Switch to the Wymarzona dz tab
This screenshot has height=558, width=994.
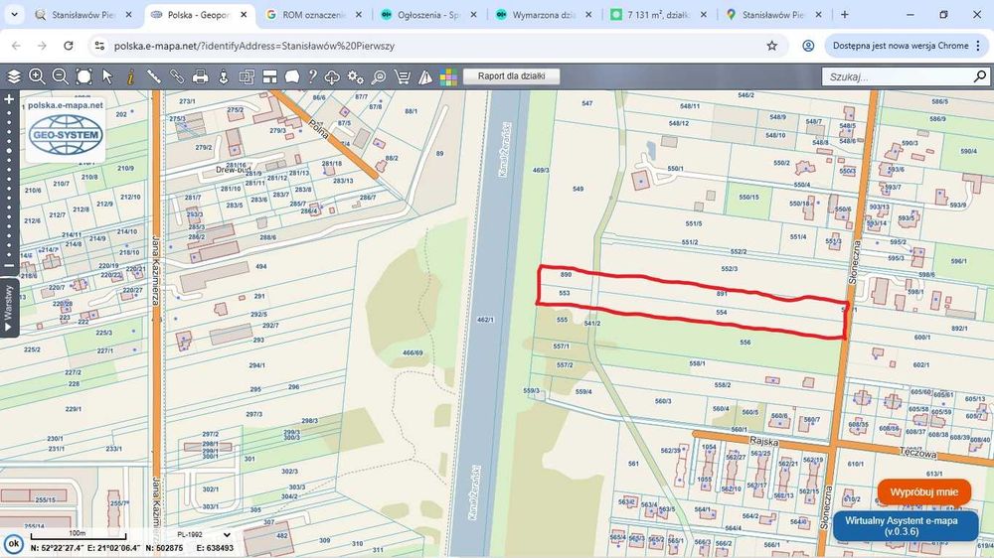coord(544,15)
